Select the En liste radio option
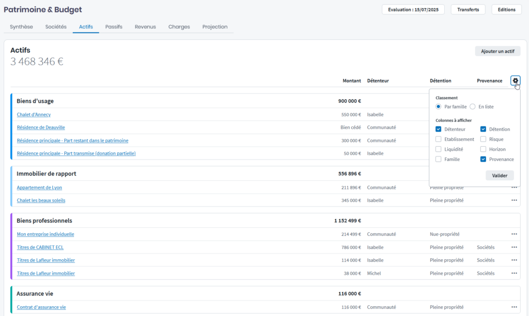 point(472,107)
